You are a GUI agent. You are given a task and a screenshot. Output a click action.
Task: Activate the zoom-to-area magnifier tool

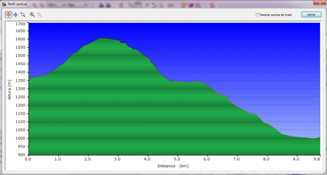point(23,14)
